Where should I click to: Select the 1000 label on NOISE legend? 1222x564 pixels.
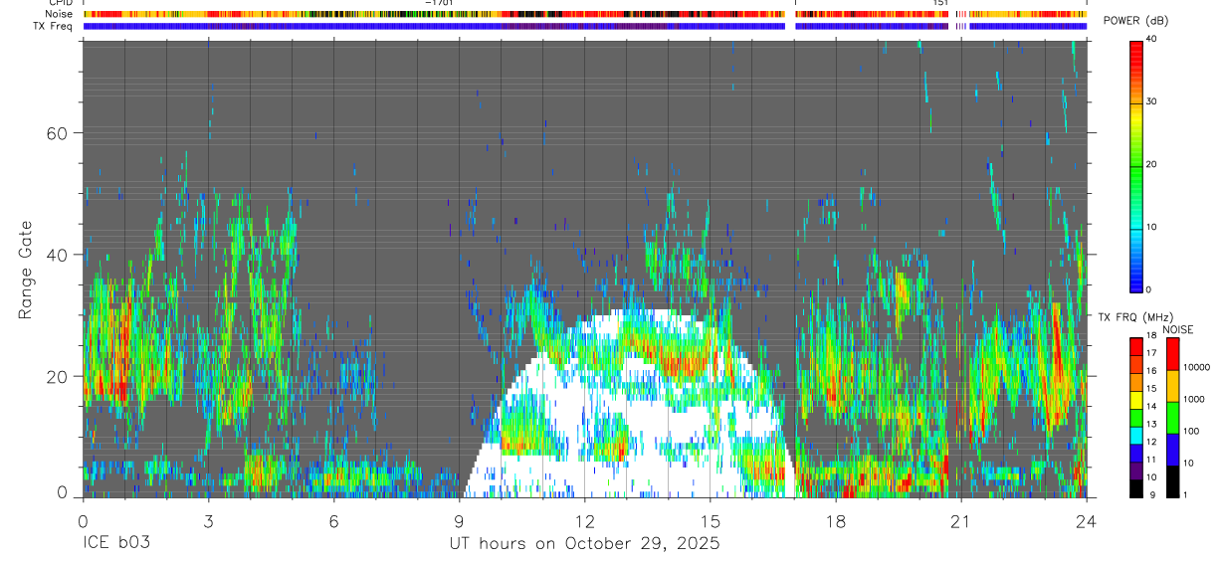pos(1194,399)
